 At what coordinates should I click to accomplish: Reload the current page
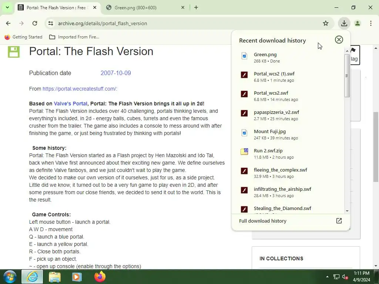35,23
